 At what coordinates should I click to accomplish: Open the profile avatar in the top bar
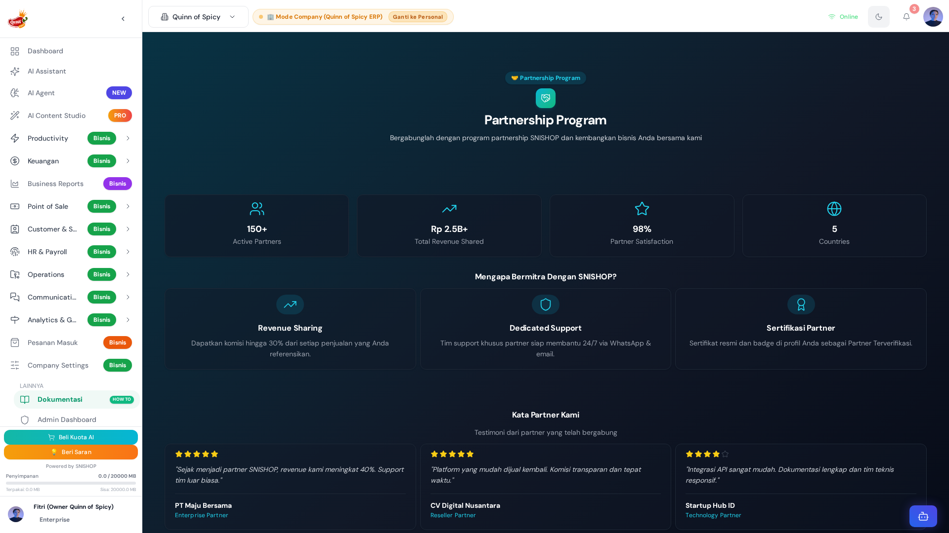click(933, 17)
